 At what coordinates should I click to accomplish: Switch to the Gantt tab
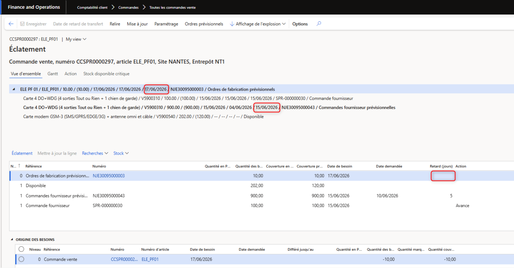[x=53, y=74]
